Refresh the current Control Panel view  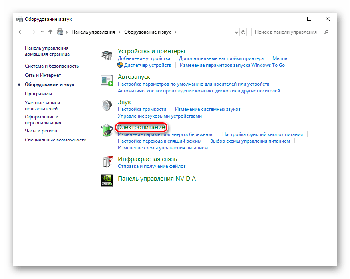[x=244, y=32]
